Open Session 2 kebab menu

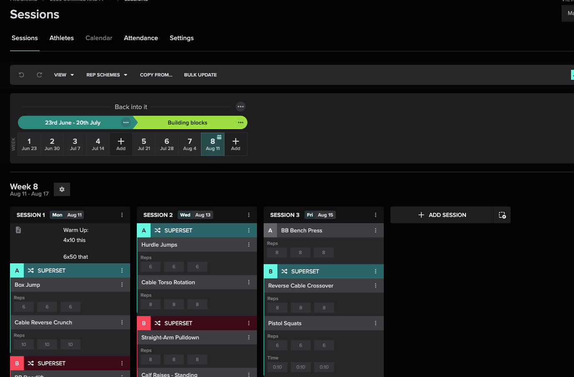249,215
